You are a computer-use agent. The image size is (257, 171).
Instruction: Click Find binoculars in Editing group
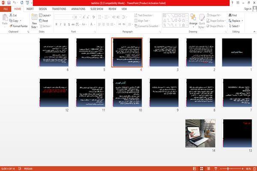pos(233,15)
